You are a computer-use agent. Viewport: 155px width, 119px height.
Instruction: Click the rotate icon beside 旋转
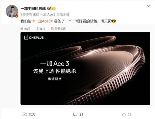(37, 29)
